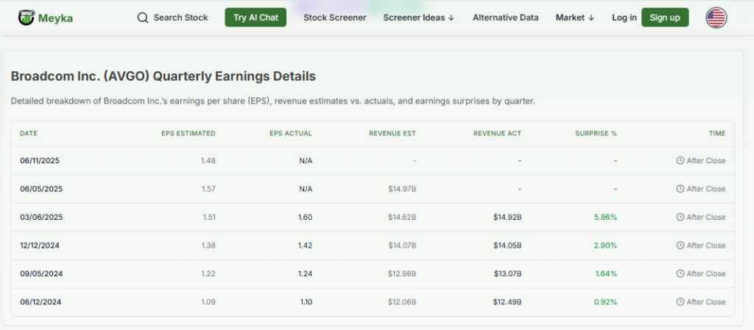
Task: Click the 2.90% surprise value
Action: 605,245
